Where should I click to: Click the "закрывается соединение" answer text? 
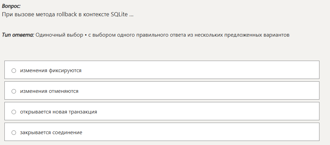tap(51, 132)
